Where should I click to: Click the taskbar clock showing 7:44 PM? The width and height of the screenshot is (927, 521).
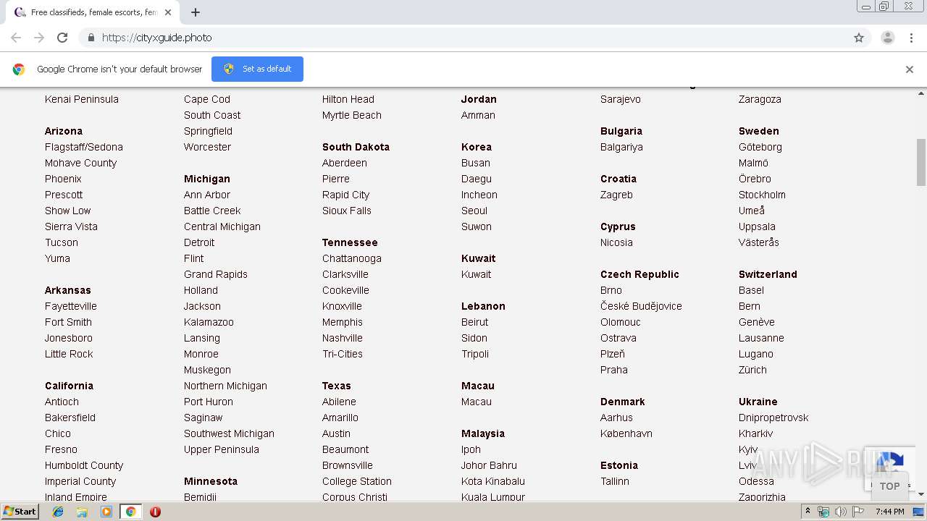point(890,512)
